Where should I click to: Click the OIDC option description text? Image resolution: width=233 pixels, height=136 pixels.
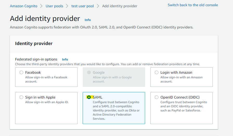184,106
